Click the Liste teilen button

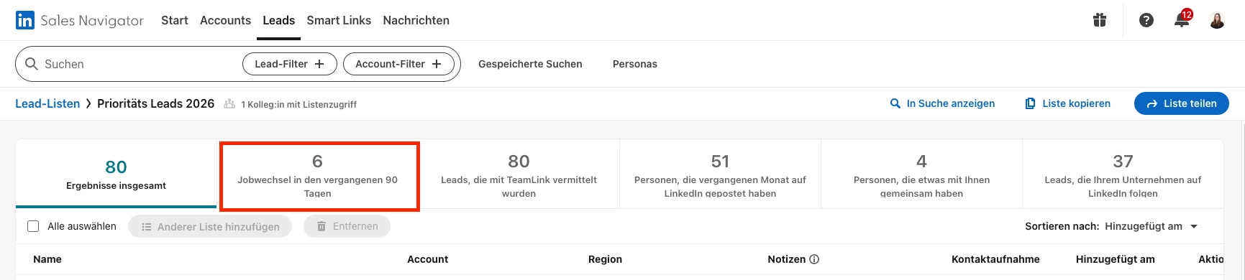pyautogui.click(x=1182, y=103)
